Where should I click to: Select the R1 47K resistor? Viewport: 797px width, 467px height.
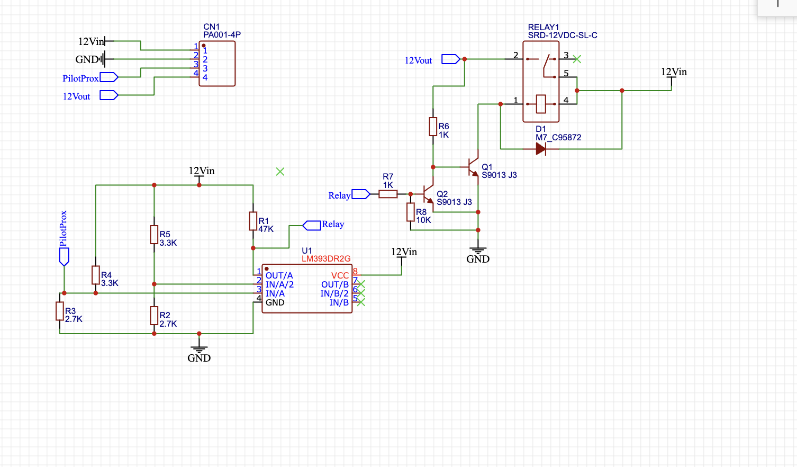(253, 221)
